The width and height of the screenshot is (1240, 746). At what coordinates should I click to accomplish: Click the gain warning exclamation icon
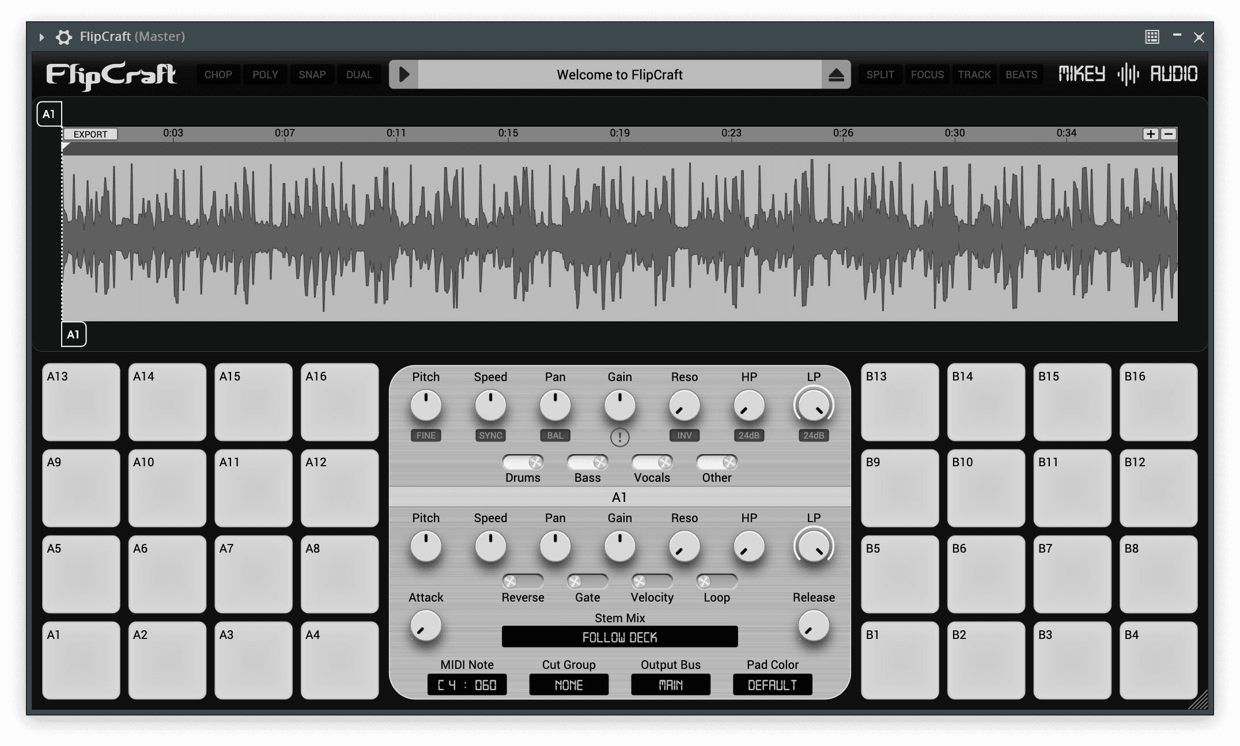(x=619, y=437)
